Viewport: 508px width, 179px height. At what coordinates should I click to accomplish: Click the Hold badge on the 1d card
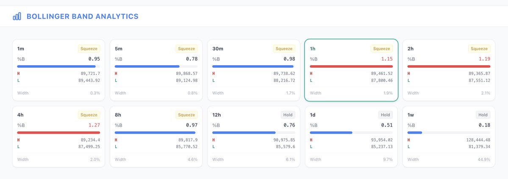point(386,115)
